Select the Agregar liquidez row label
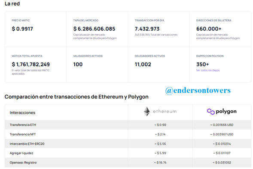253x169 pixels. 21,153
